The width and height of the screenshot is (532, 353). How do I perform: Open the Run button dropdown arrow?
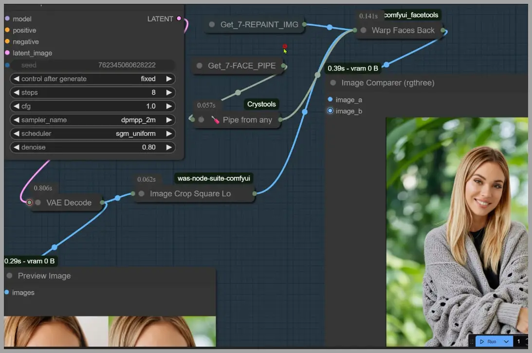pos(507,341)
